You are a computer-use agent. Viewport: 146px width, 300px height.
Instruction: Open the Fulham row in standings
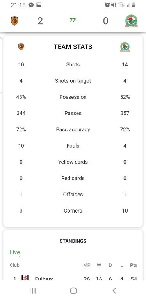click(x=75, y=278)
